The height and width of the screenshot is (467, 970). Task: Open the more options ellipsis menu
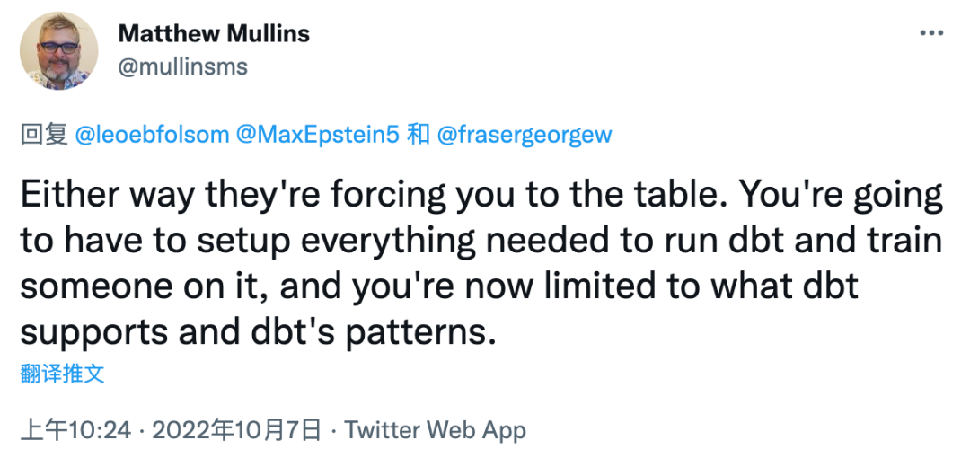(x=930, y=33)
